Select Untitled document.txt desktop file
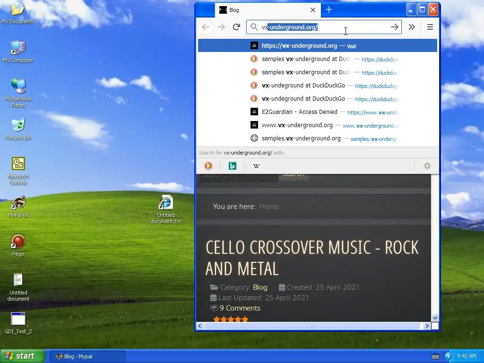This screenshot has height=363, width=484. pos(166,209)
